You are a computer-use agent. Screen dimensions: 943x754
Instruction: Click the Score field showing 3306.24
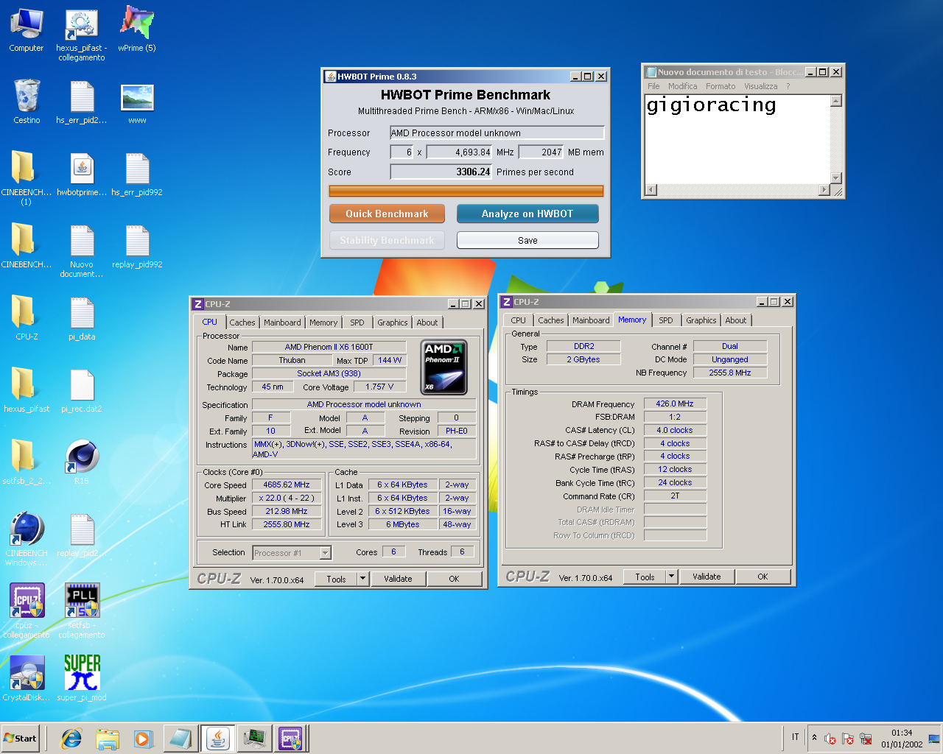tap(441, 172)
